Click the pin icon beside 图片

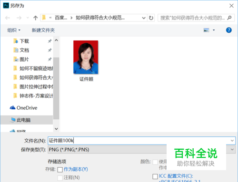tap(50, 59)
